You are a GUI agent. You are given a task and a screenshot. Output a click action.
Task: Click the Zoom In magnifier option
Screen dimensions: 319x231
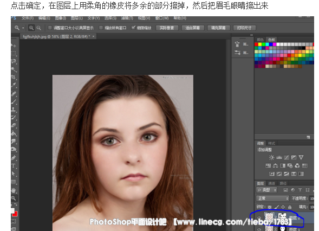tap(31, 28)
